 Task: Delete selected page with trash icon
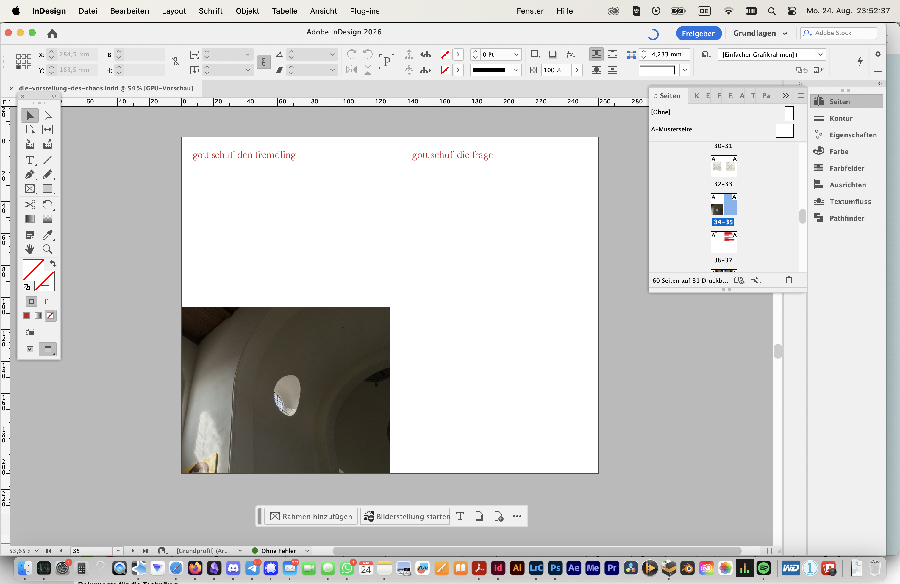[x=789, y=280]
